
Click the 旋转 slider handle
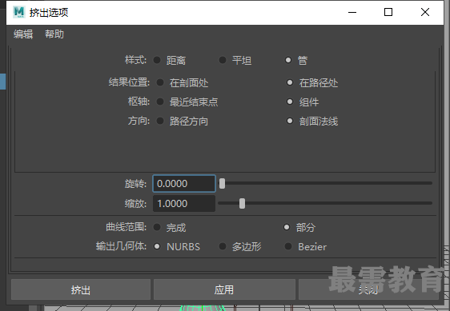tap(222, 183)
